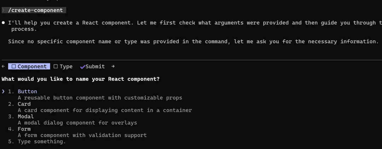Click the prompt chevron before /create-component

point(3,10)
